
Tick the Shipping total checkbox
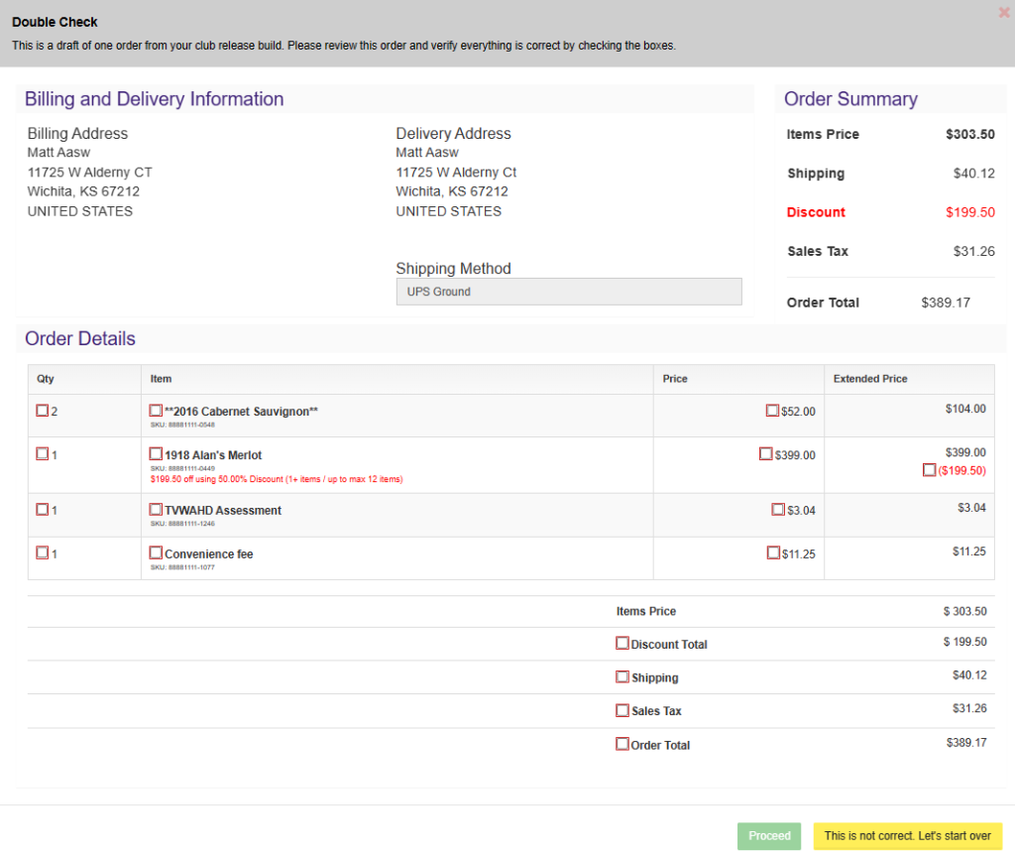622,677
